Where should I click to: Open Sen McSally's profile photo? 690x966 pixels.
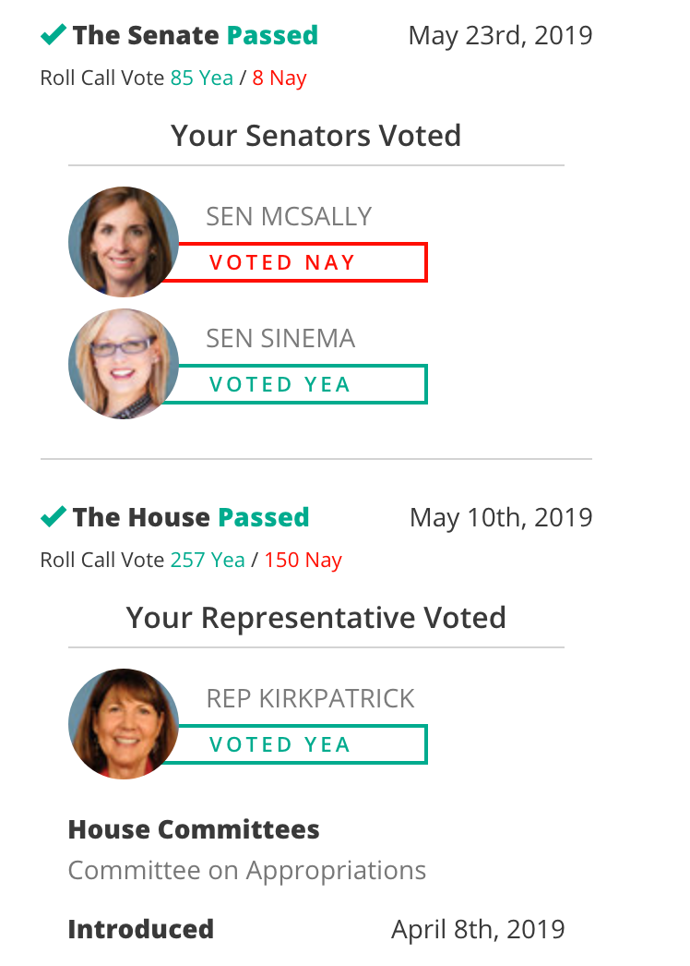click(x=123, y=242)
